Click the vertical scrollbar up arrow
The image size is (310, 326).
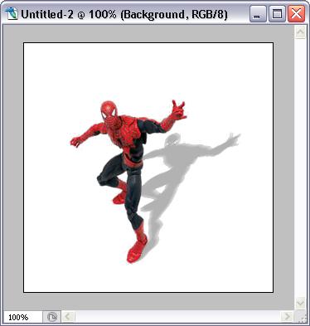(x=300, y=32)
